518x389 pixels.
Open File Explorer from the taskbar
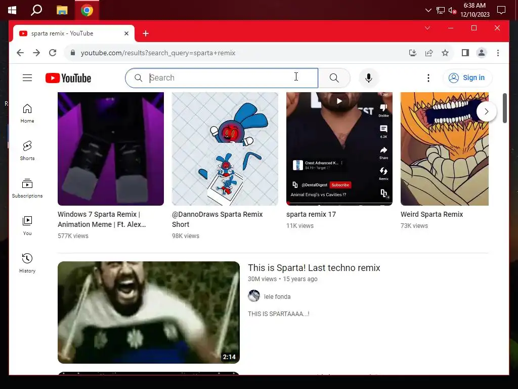tap(62, 10)
